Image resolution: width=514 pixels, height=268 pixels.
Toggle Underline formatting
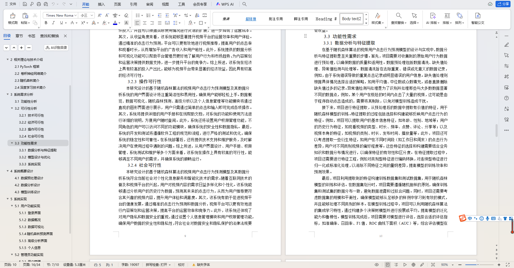[61, 23]
